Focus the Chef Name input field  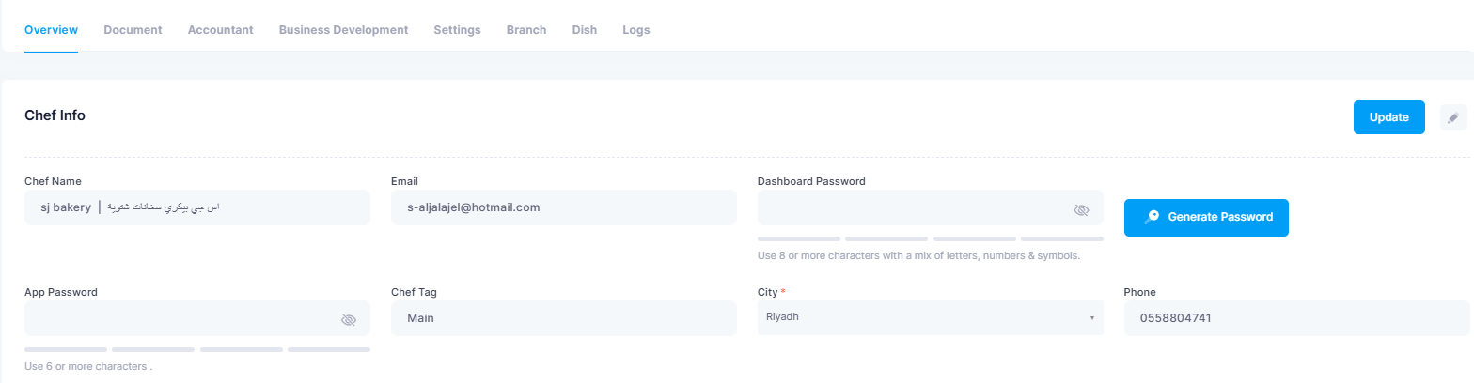[197, 207]
